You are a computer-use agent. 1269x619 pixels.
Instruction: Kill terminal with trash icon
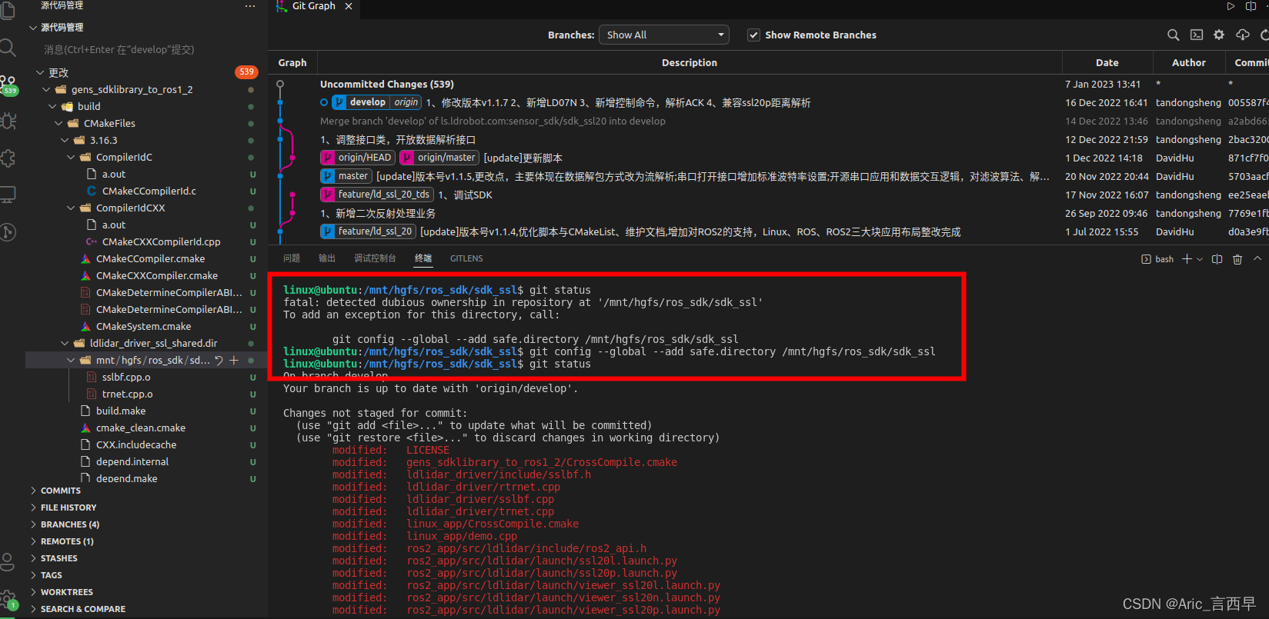coord(1237,259)
